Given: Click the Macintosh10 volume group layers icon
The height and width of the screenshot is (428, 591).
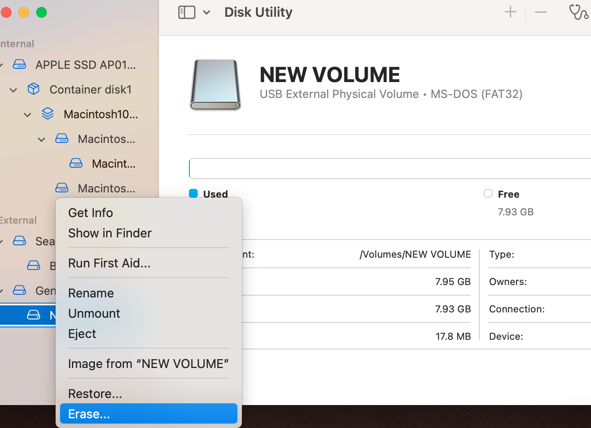Looking at the screenshot, I should tap(48, 114).
